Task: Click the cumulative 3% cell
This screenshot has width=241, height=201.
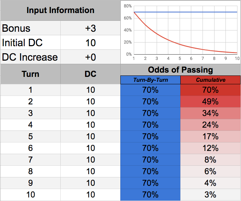Action: point(211,195)
